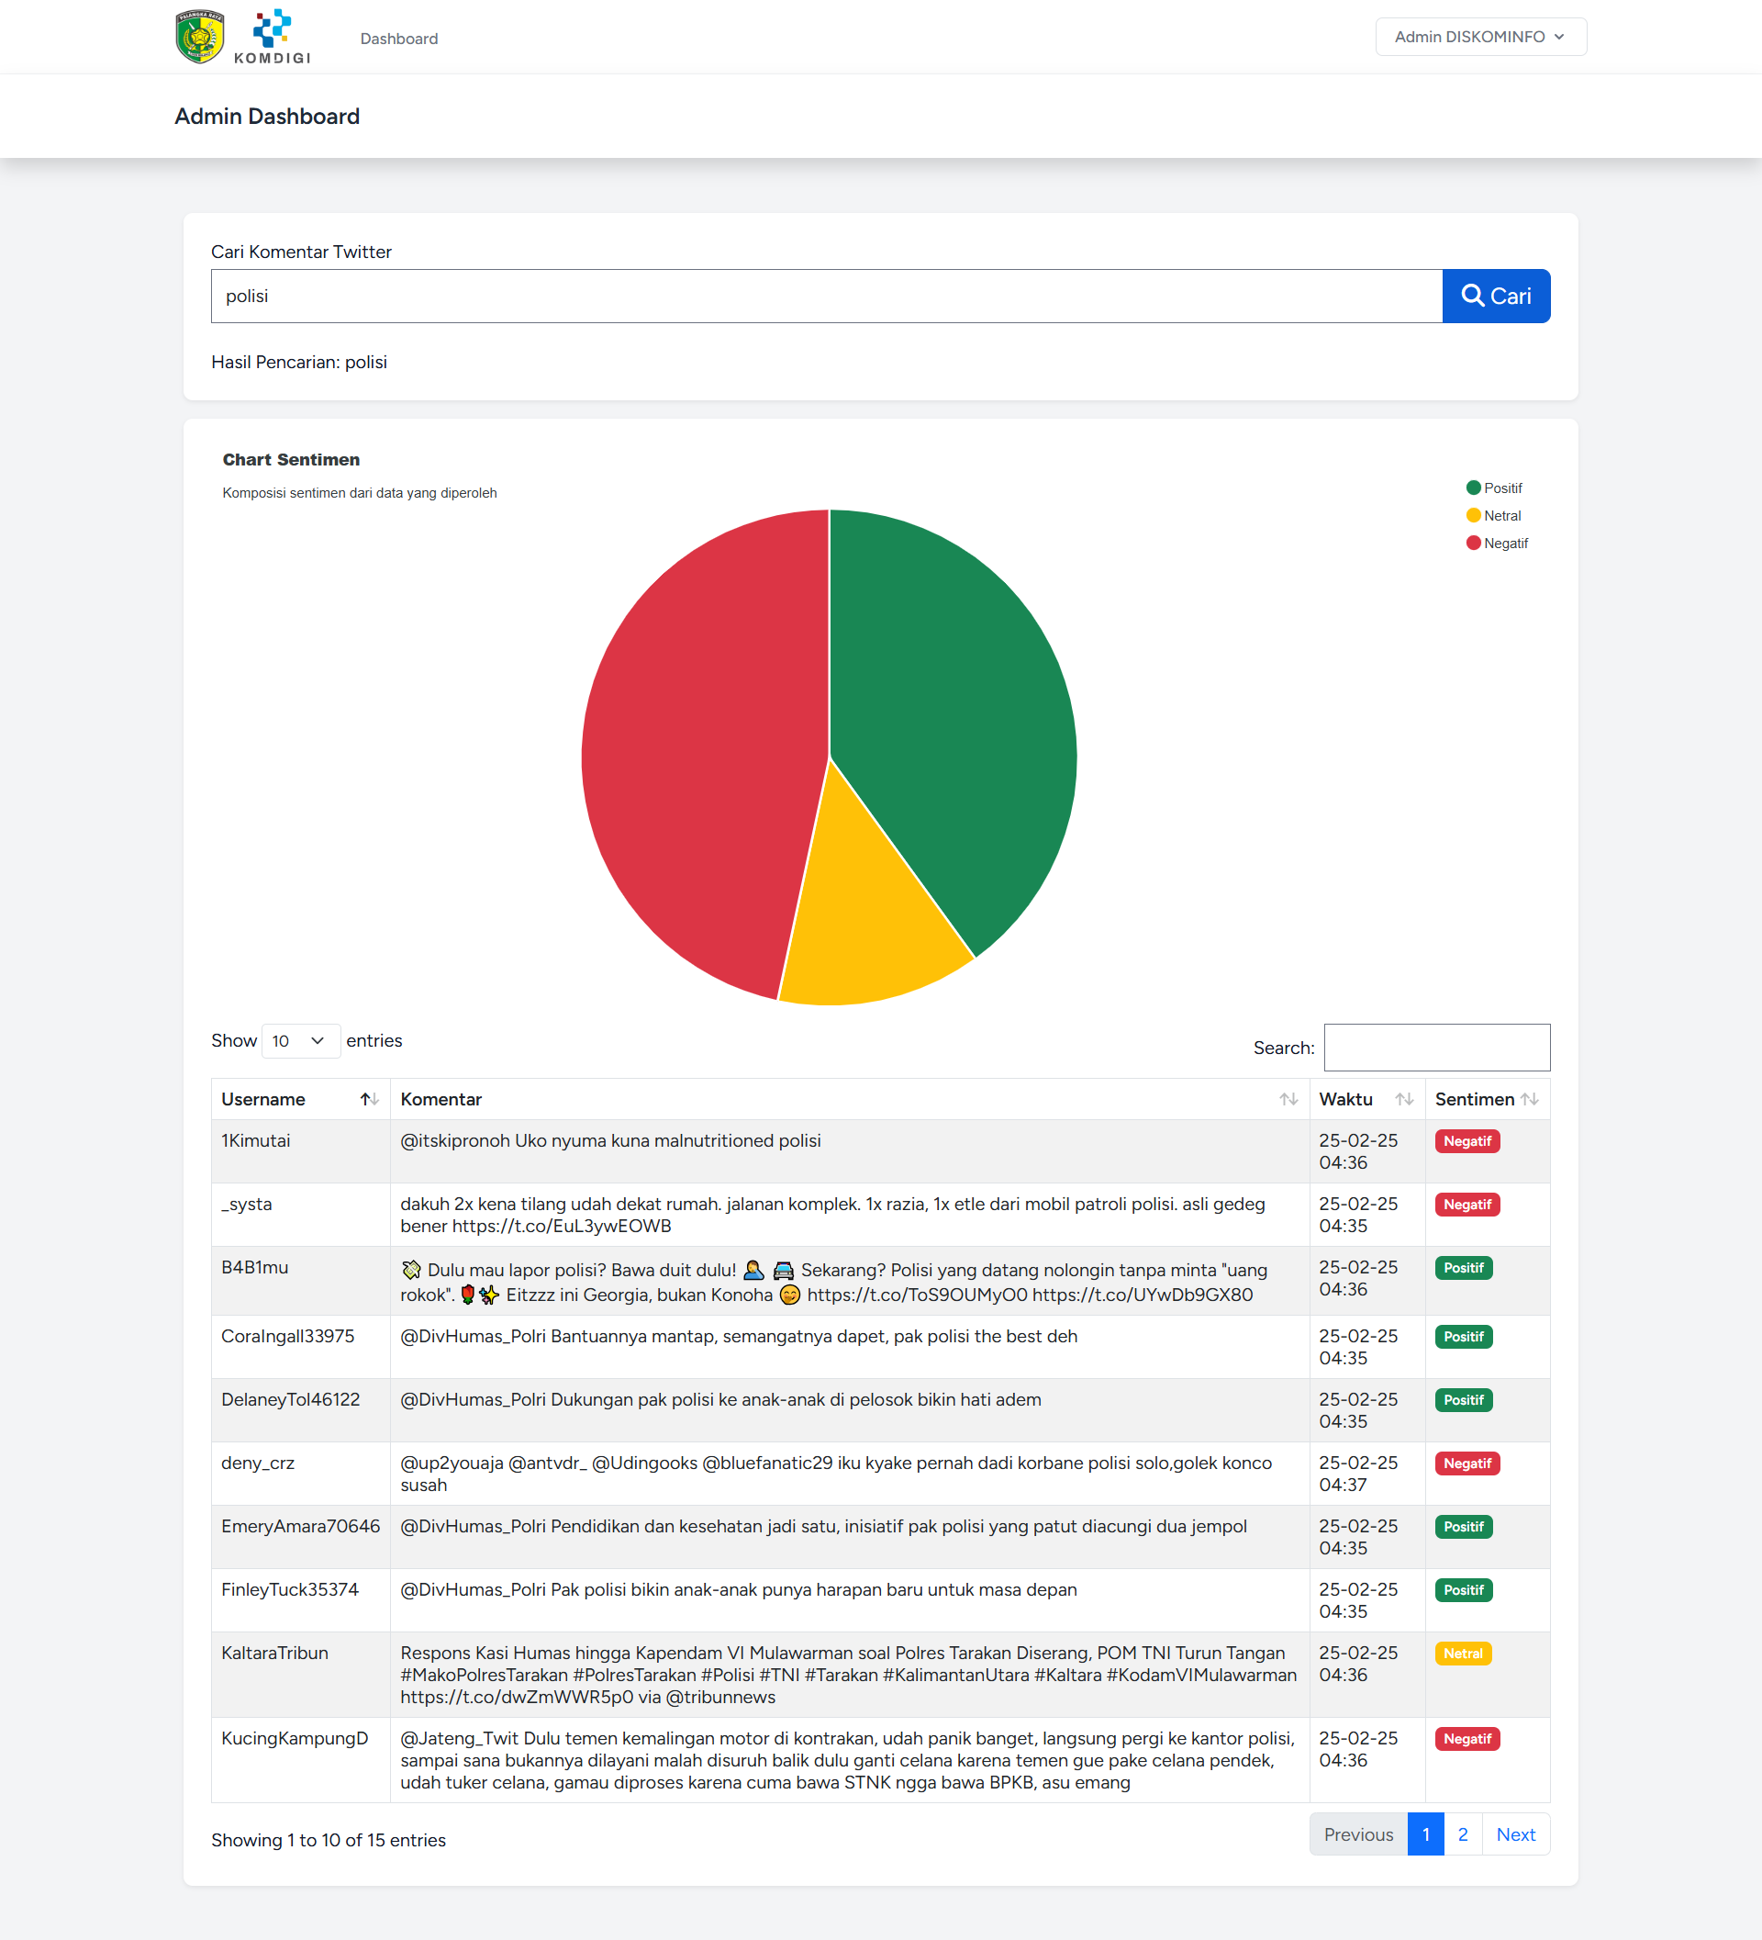
Task: Sort table by Komentar column
Action: tap(849, 1099)
